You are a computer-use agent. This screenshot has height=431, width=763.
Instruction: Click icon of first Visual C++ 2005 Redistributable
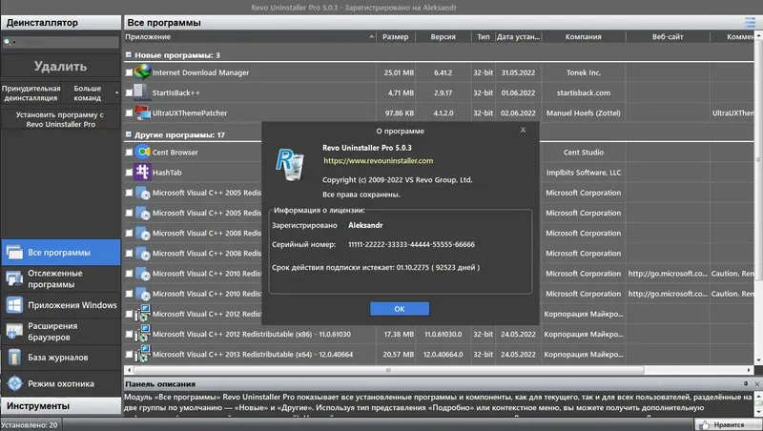[142, 193]
